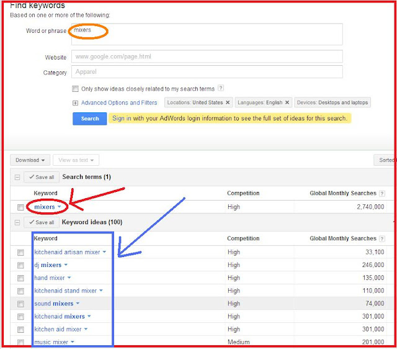Open the Download dropdown

click(30, 160)
